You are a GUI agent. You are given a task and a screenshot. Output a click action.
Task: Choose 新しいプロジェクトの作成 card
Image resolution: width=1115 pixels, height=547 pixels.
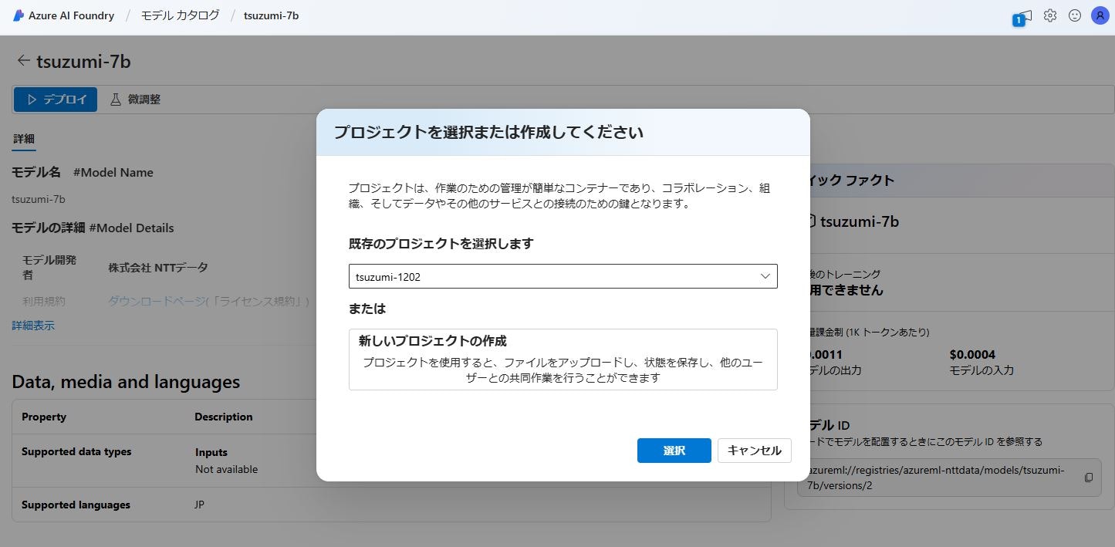click(563, 360)
